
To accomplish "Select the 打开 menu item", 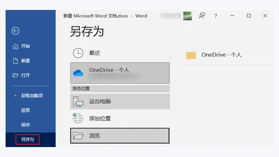I will click(x=26, y=75).
